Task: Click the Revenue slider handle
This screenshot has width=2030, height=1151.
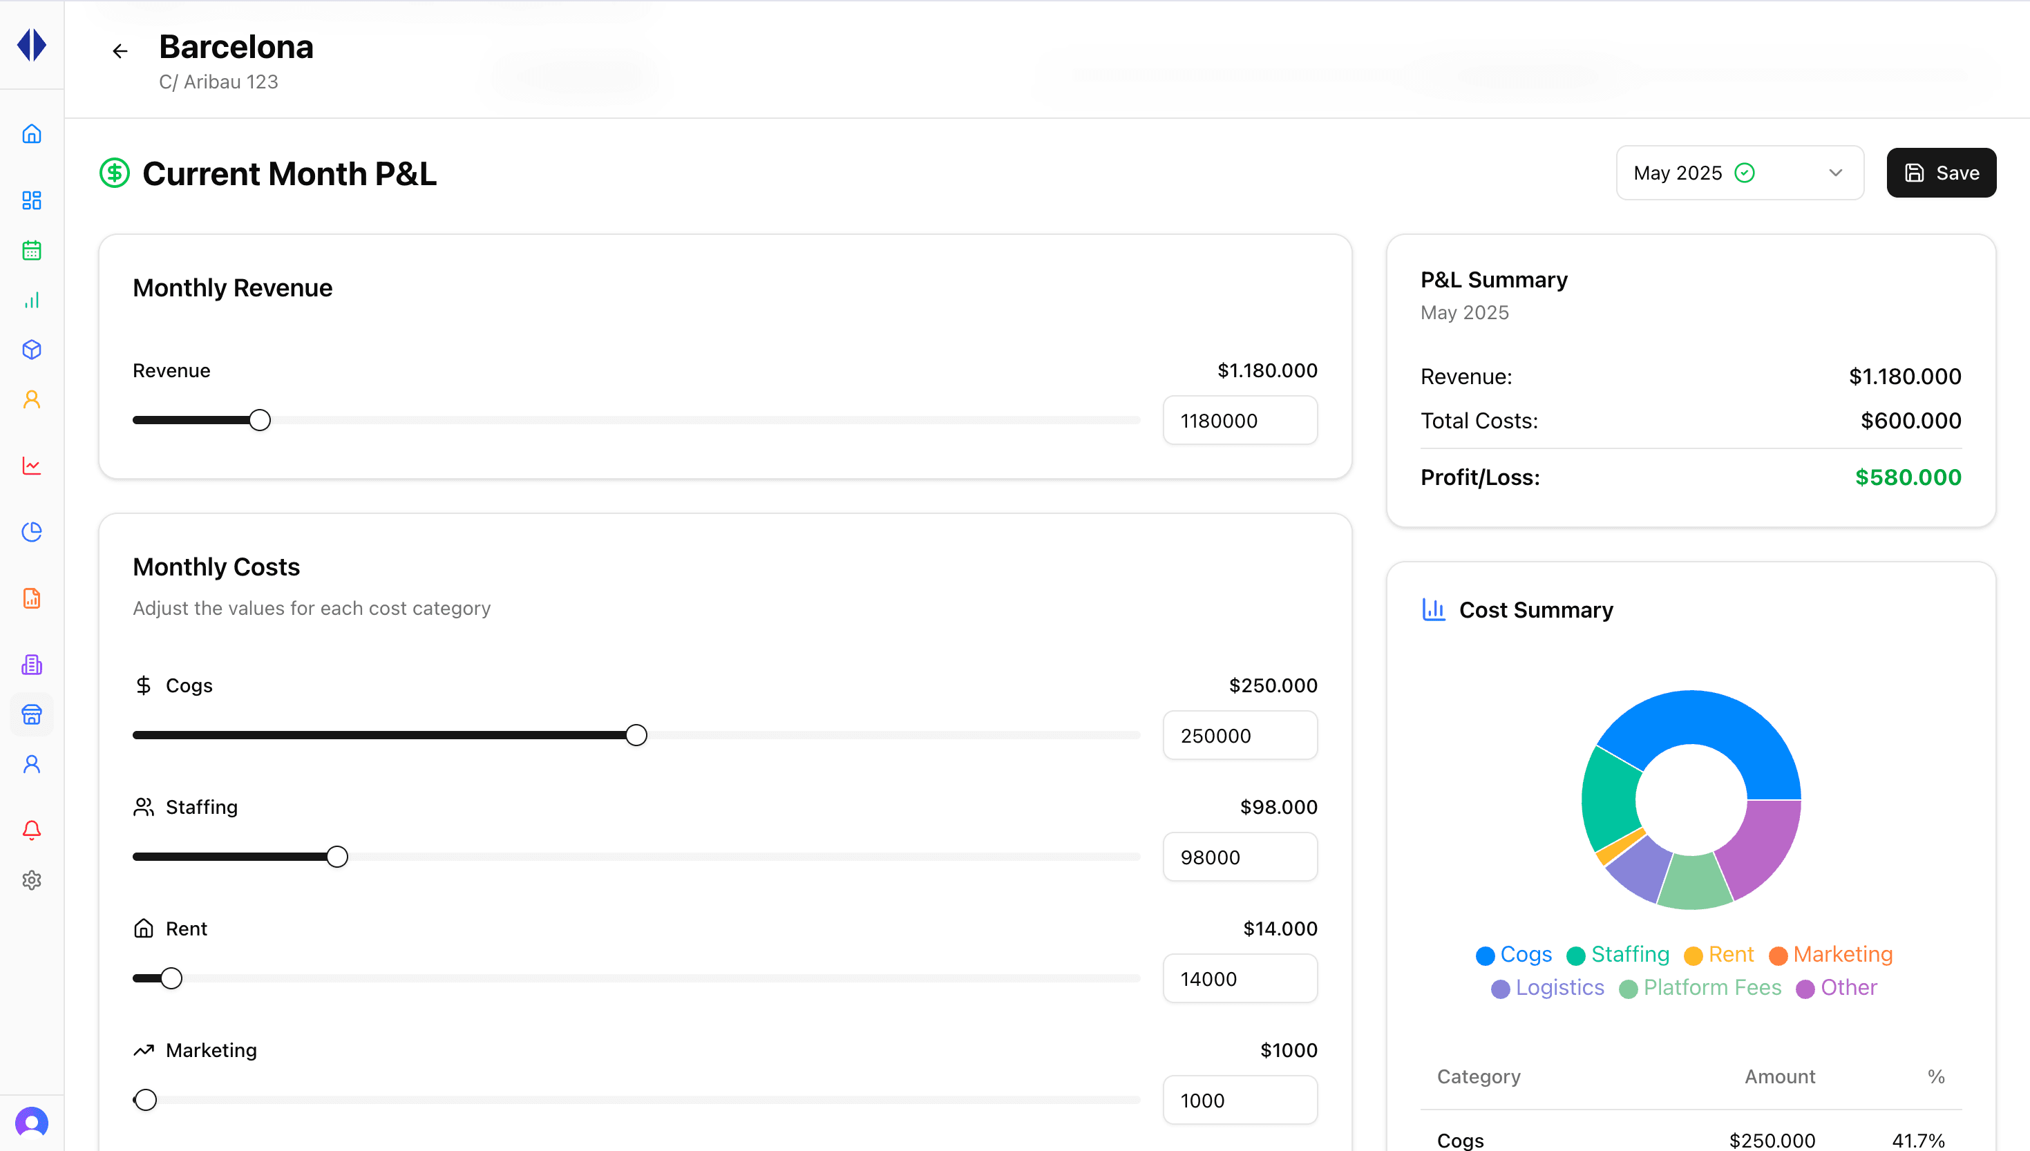Action: (x=260, y=421)
